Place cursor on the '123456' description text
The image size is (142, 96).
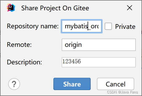pos(72,62)
